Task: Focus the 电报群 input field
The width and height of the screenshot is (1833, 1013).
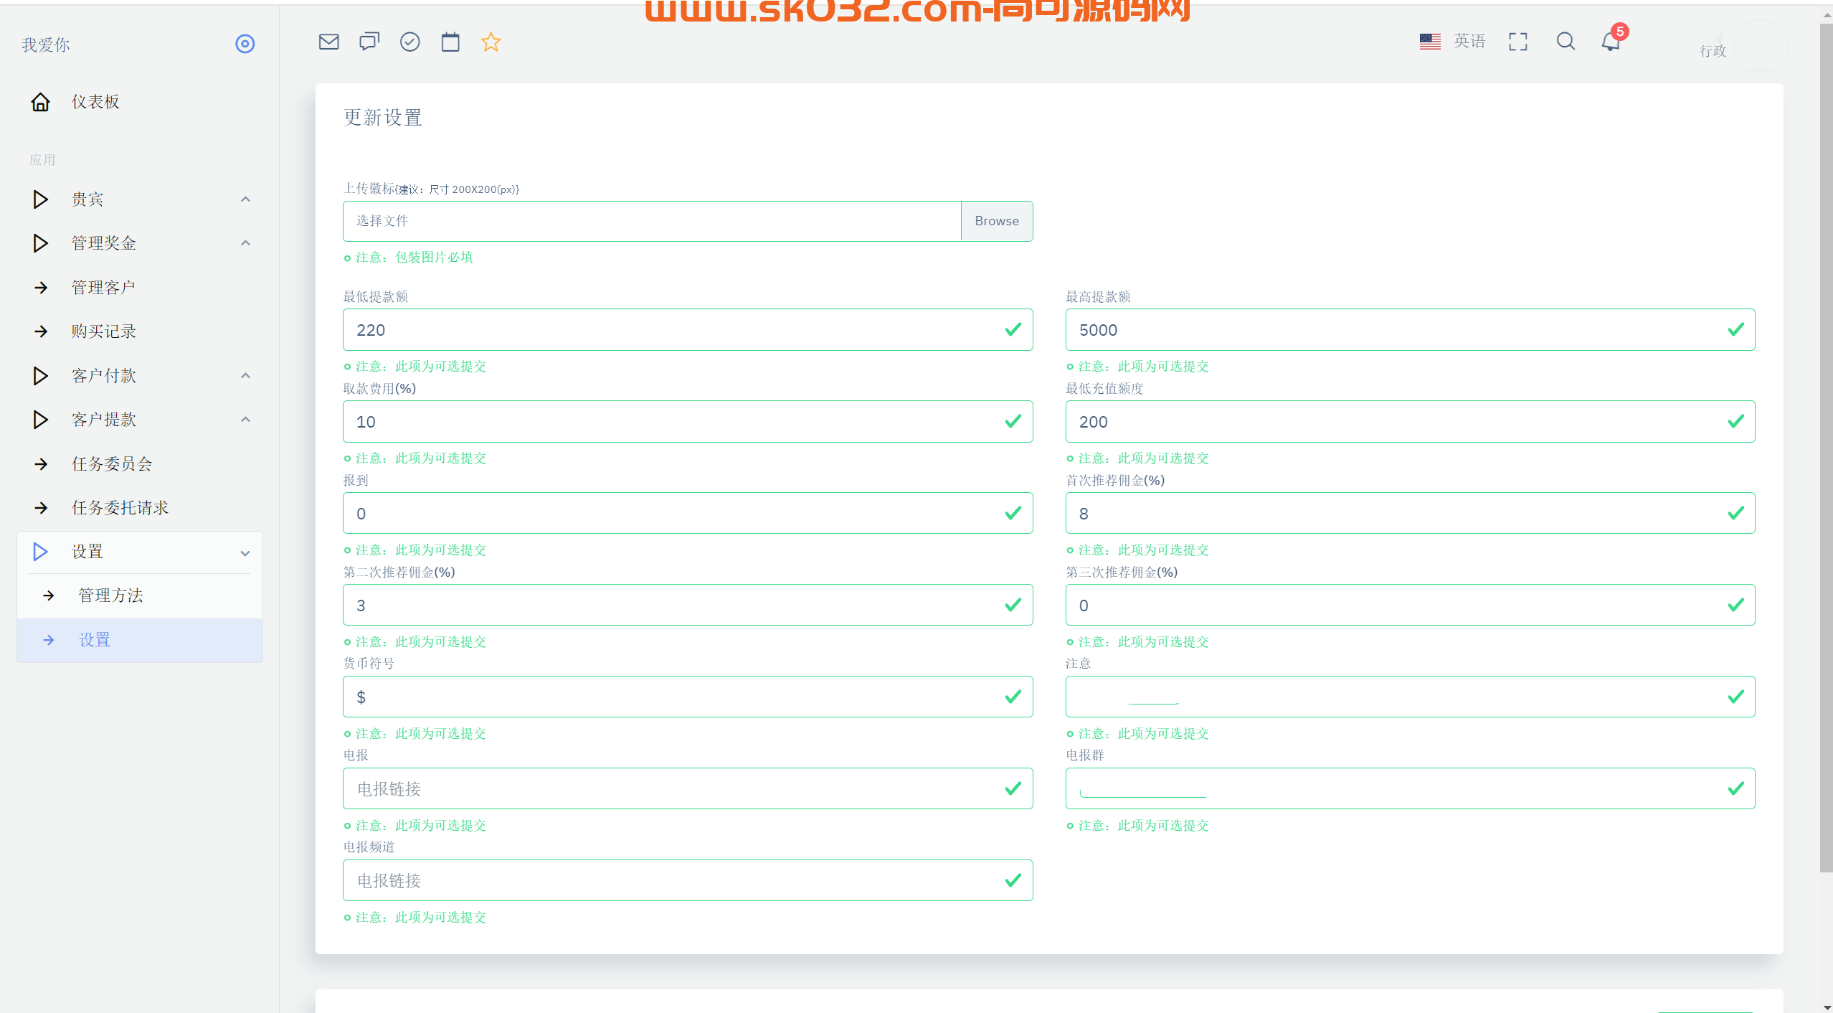Action: [x=1410, y=789]
